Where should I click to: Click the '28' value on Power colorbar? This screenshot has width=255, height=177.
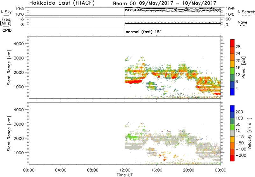click(238, 47)
